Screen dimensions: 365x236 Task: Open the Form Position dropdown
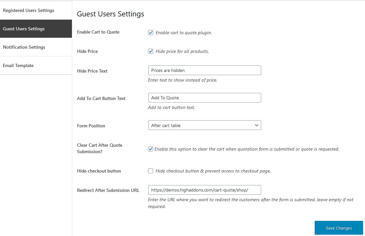(205, 125)
